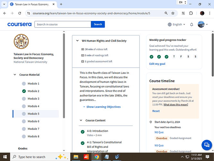The width and height of the screenshot is (214, 161).
Task: Go to Module 1
Action: tap(33, 84)
